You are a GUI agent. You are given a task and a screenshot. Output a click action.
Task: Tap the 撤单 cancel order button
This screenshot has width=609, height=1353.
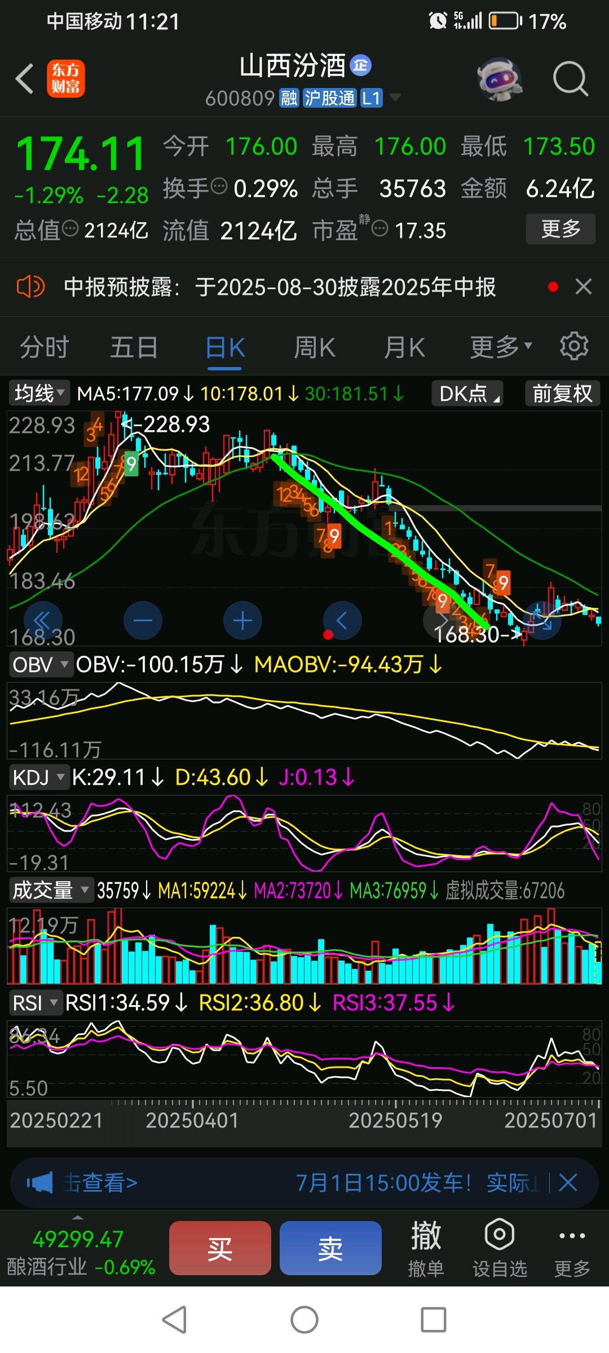pyautogui.click(x=426, y=1249)
